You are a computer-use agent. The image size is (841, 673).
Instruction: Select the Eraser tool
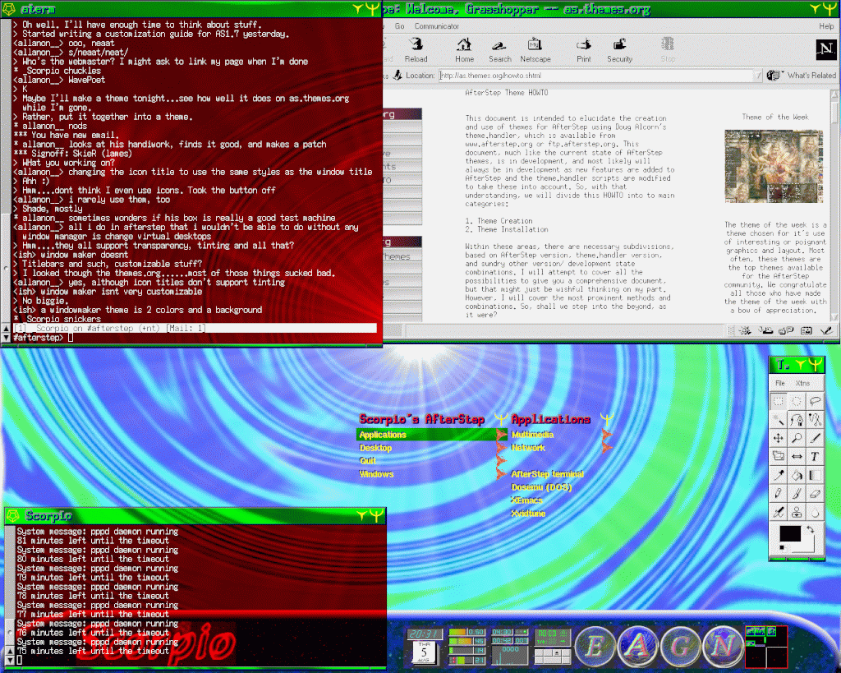pyautogui.click(x=815, y=494)
